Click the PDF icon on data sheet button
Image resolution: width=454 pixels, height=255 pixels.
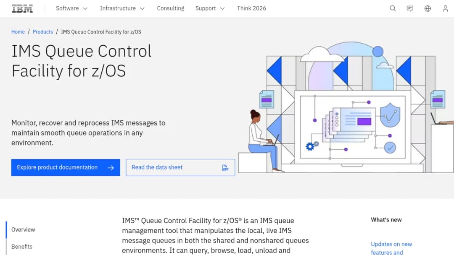pos(225,168)
